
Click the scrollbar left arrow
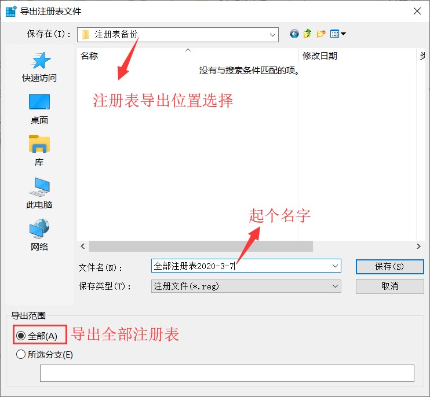click(83, 246)
